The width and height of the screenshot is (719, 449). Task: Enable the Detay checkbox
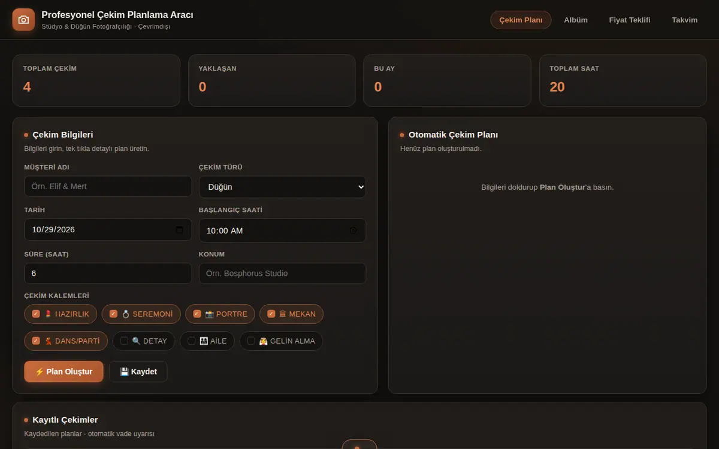click(124, 341)
